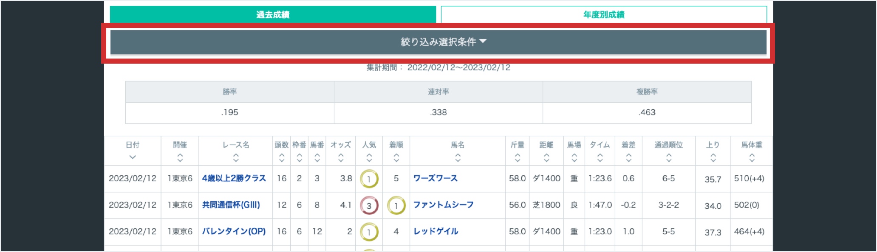Sort by 上り column sort icon
877x252 pixels.
713,158
